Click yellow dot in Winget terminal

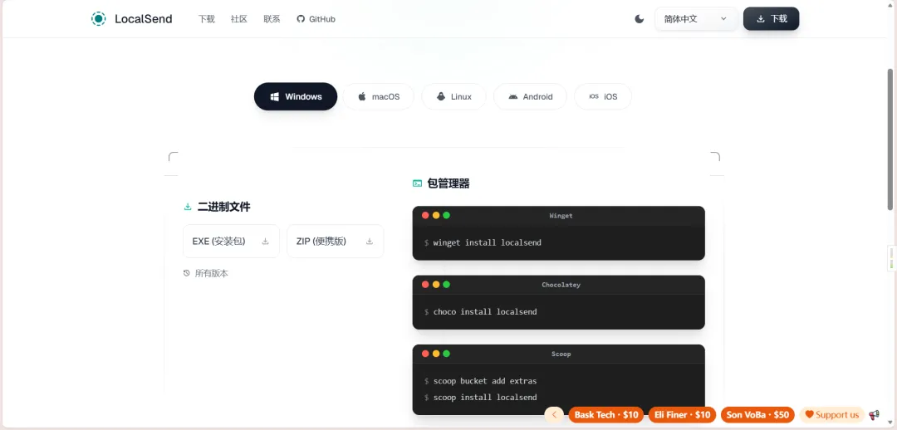(x=436, y=216)
